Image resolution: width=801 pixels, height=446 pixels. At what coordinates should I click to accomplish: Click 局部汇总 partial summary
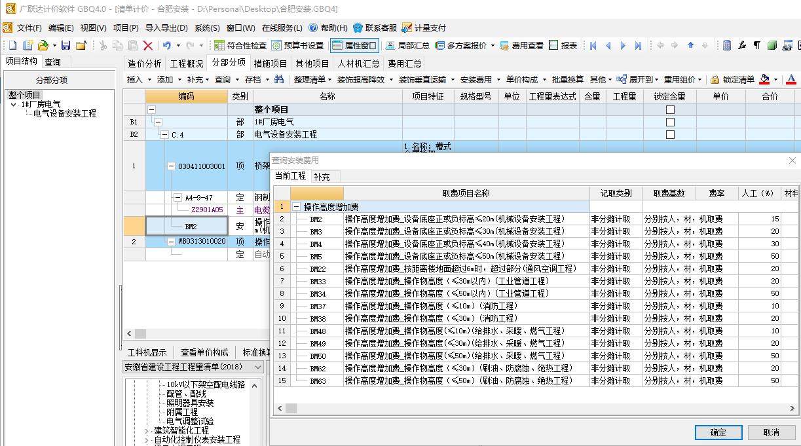pos(407,45)
